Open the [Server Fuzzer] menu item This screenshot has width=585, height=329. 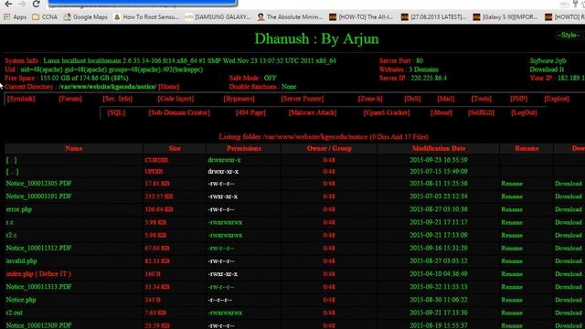click(x=303, y=99)
